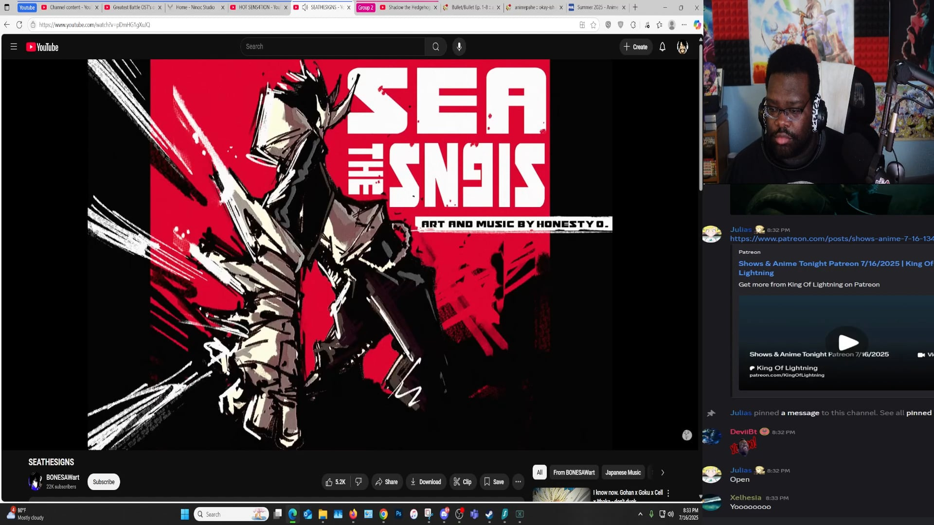Download the video
This screenshot has width=934, height=525.
(426, 482)
